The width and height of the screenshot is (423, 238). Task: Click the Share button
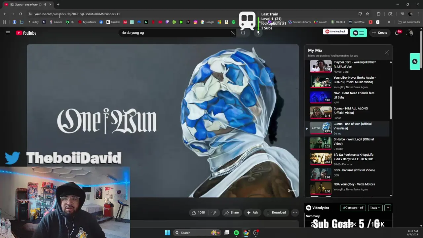[231, 213]
